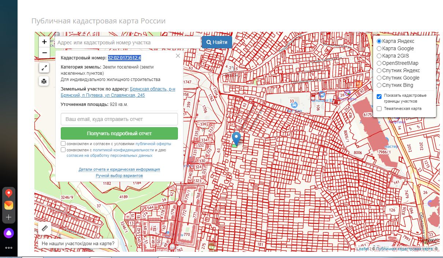Click the plus icon in left sidebar
The width and height of the screenshot is (443, 258).
click(x=9, y=217)
